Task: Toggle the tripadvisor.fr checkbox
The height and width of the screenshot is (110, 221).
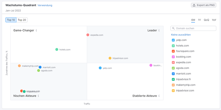Action: pyautogui.click(x=173, y=79)
